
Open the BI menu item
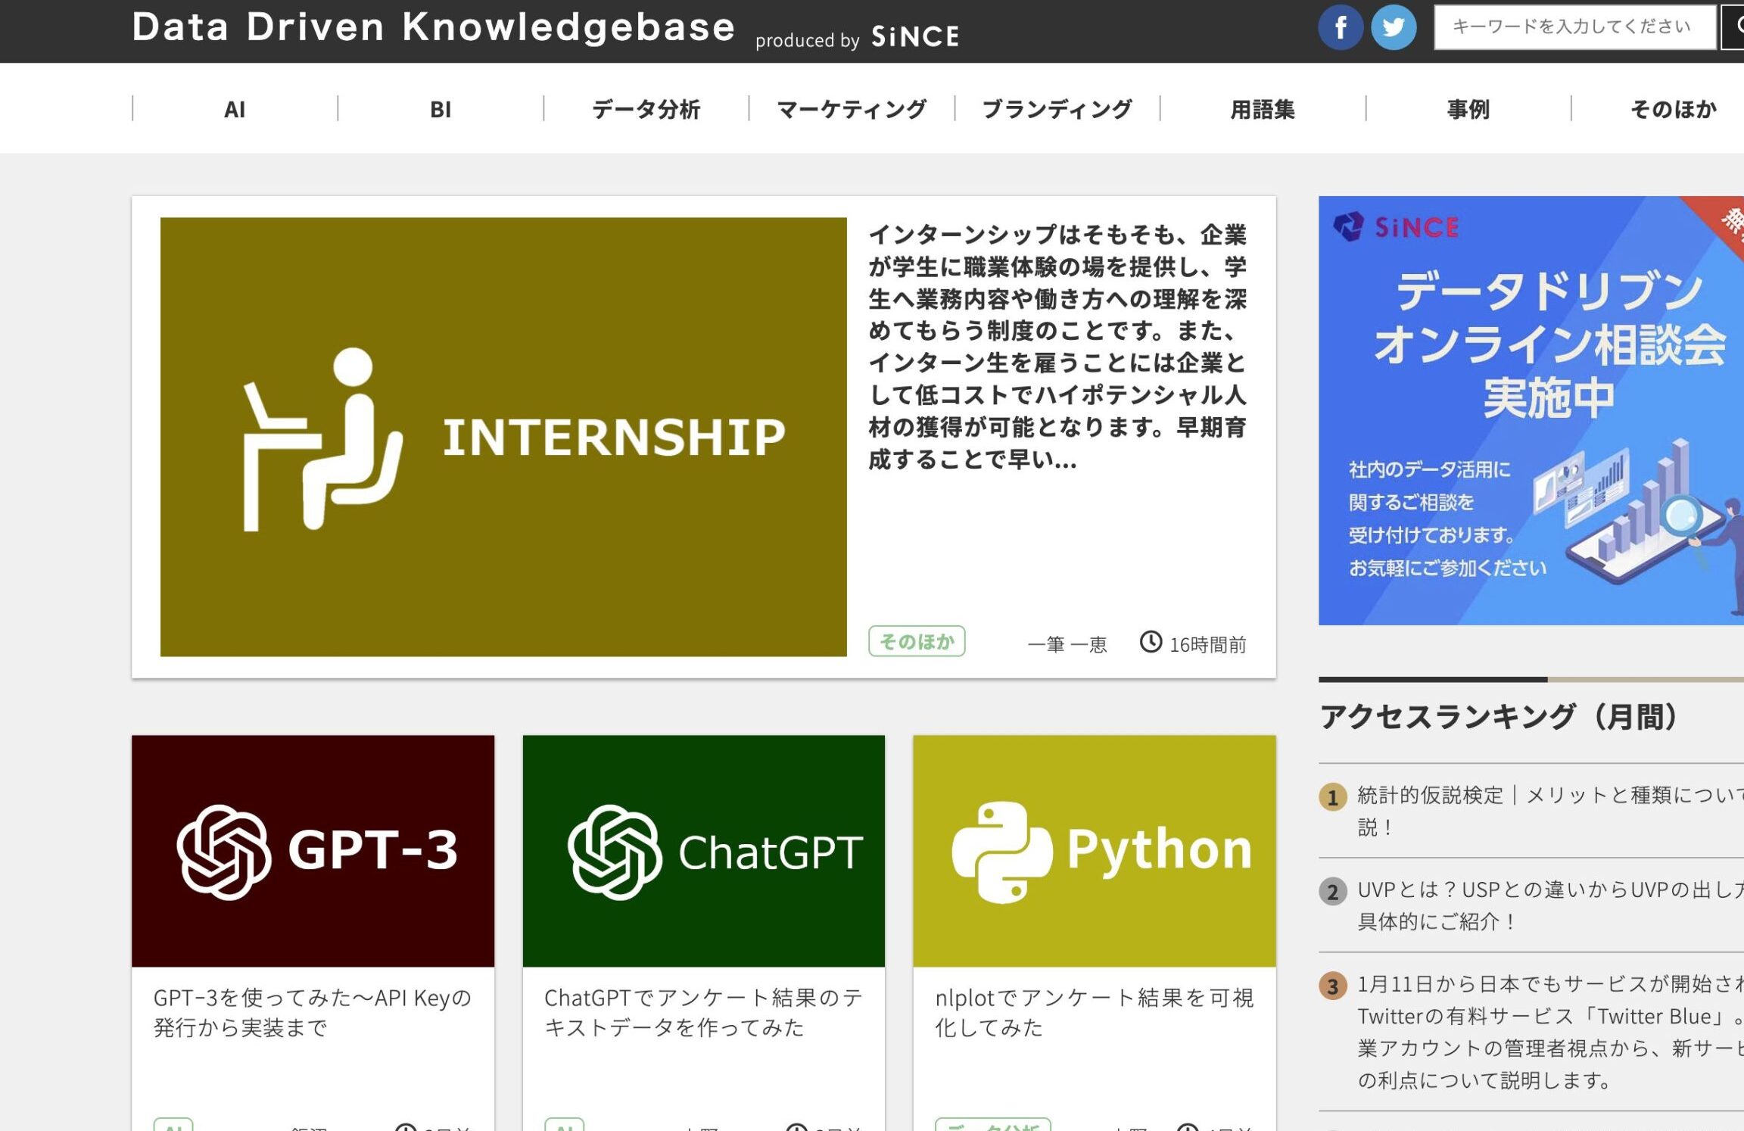click(x=441, y=109)
